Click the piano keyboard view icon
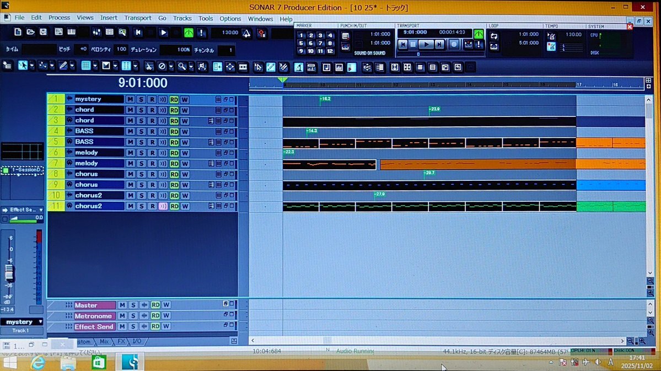 tap(71, 32)
